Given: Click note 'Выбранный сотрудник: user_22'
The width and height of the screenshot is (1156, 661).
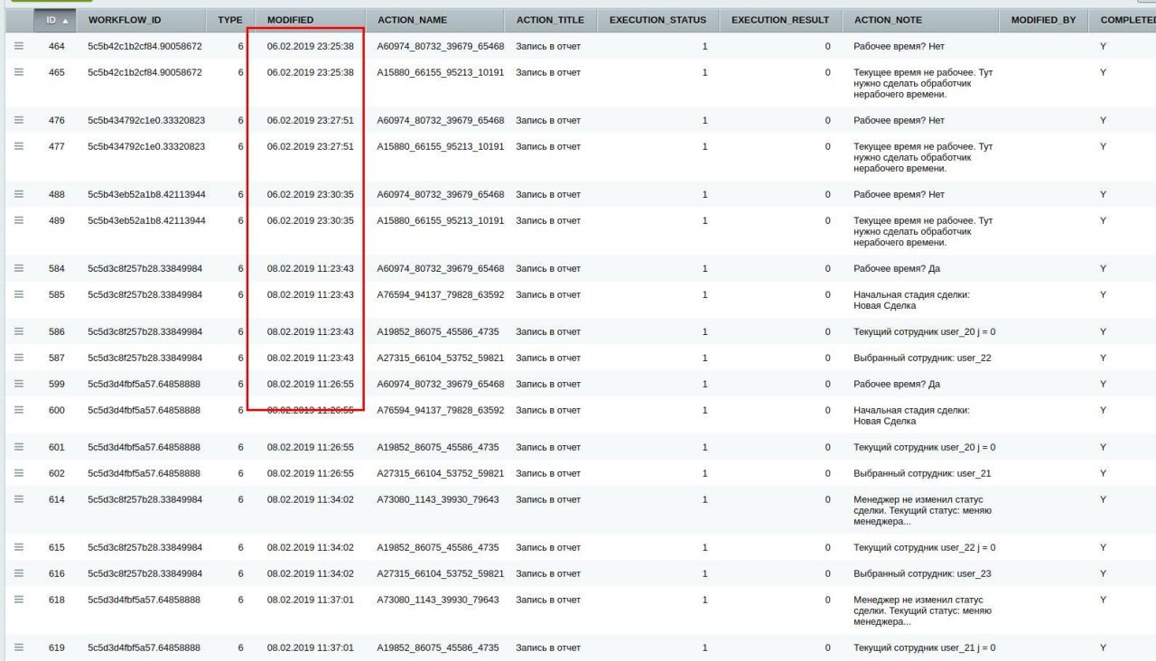Looking at the screenshot, I should point(922,358).
